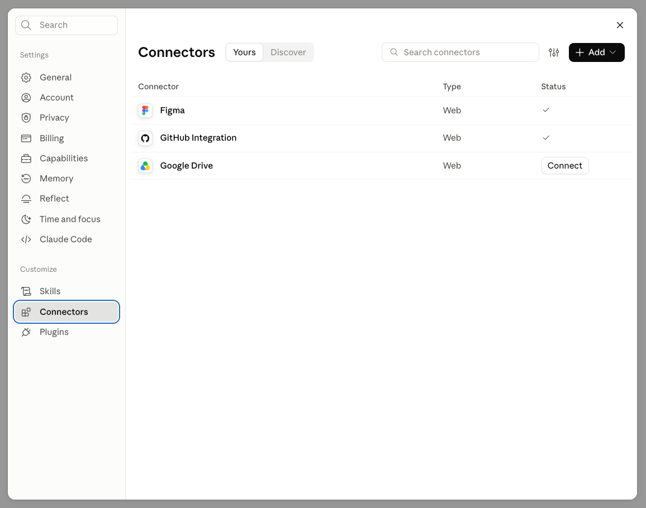This screenshot has width=646, height=508.
Task: Click in the sidebar Search field
Action: (x=66, y=25)
